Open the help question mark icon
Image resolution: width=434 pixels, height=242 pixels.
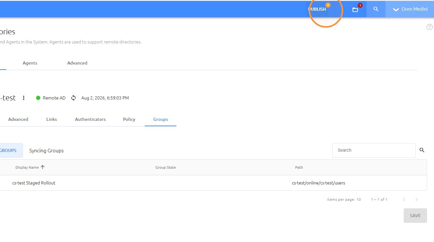[429, 27]
